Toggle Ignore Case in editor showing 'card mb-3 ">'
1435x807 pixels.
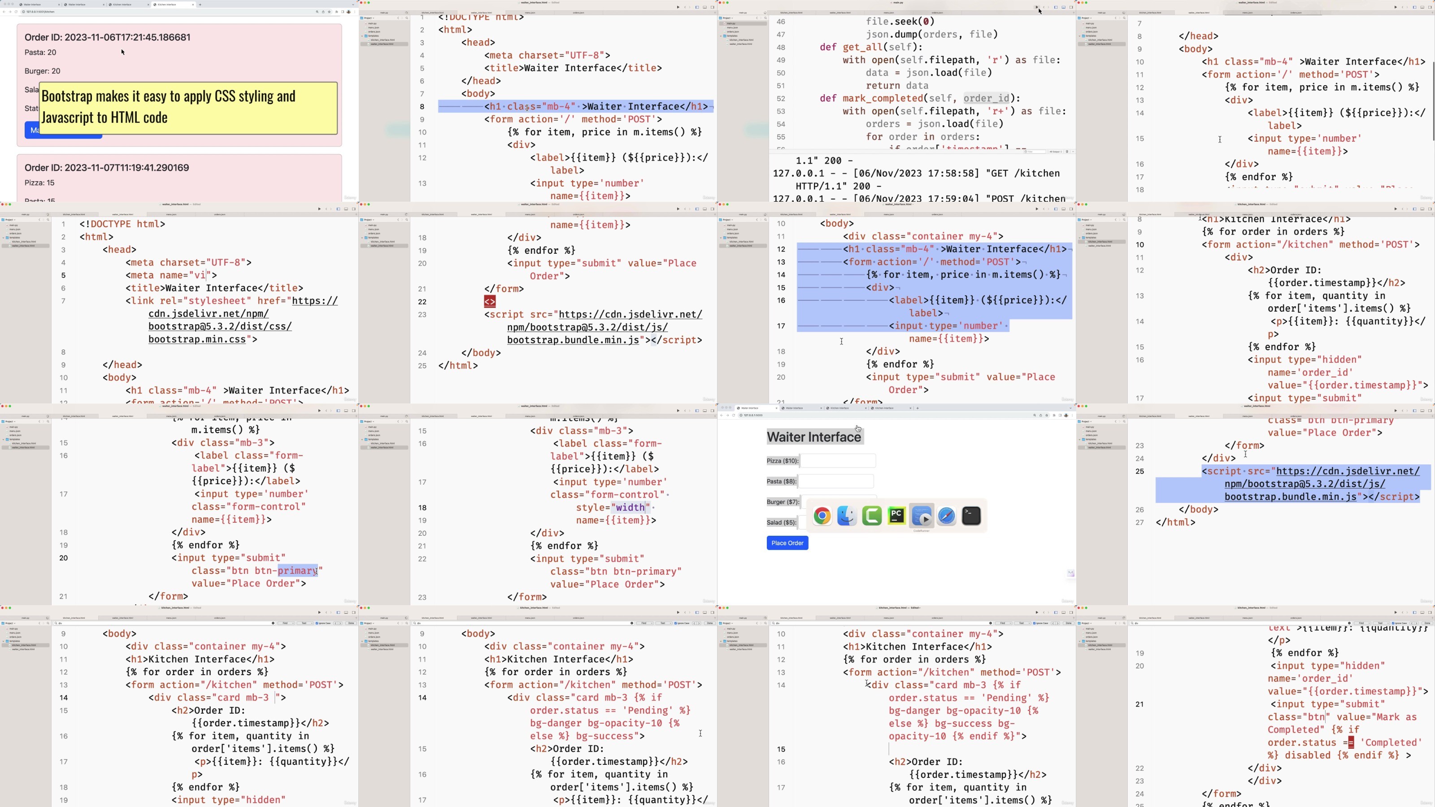coord(324,623)
